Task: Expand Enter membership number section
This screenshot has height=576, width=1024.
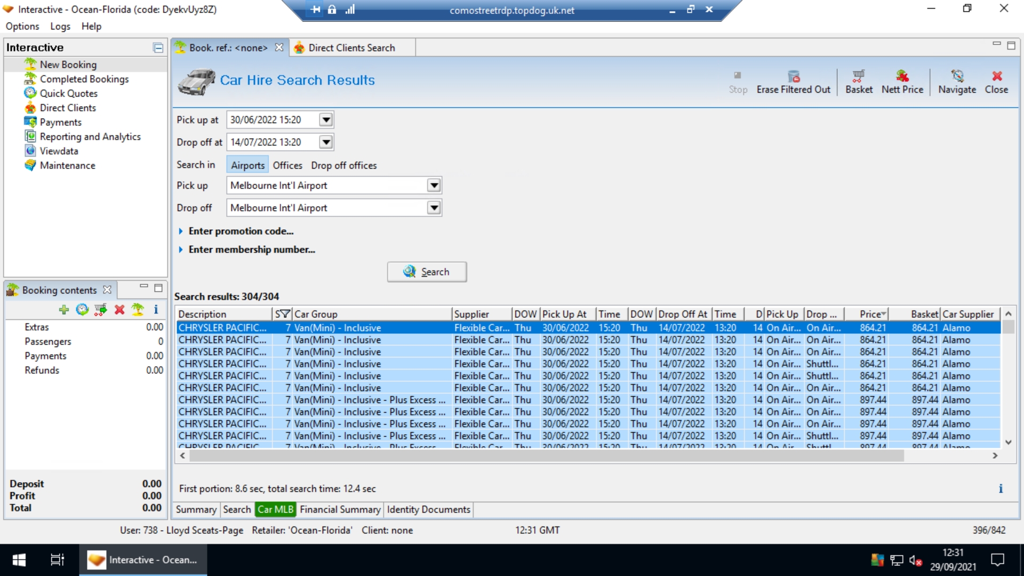Action: pyautogui.click(x=251, y=250)
